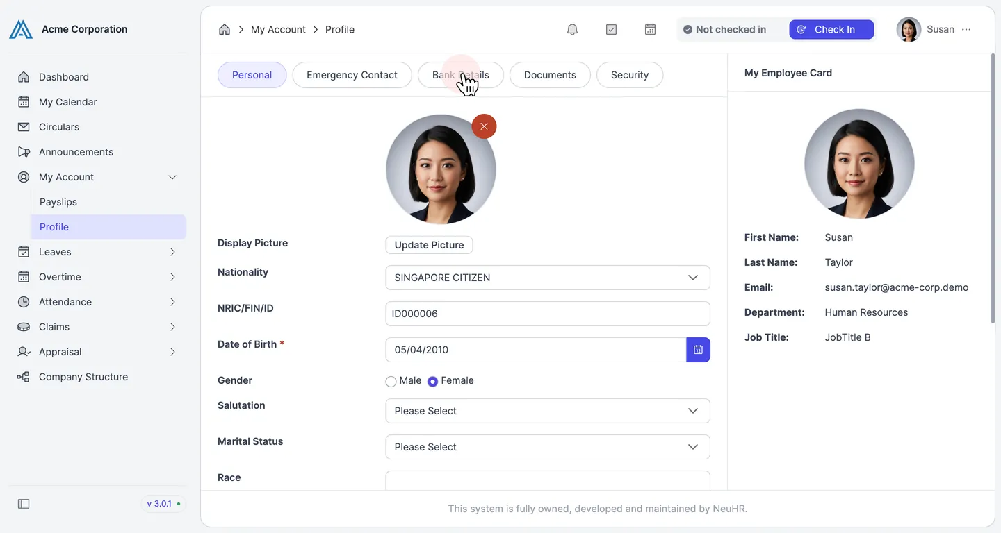The width and height of the screenshot is (1001, 533).
Task: Click the Circulars envelope icon
Action: click(x=24, y=127)
